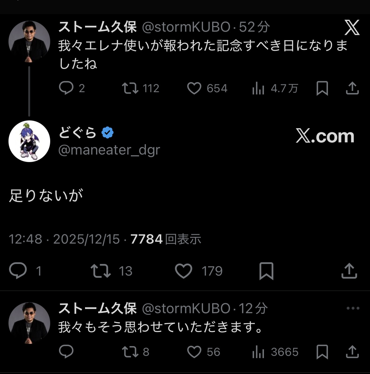Open more options on bottom reply
Image resolution: width=370 pixels, height=374 pixels.
353,308
